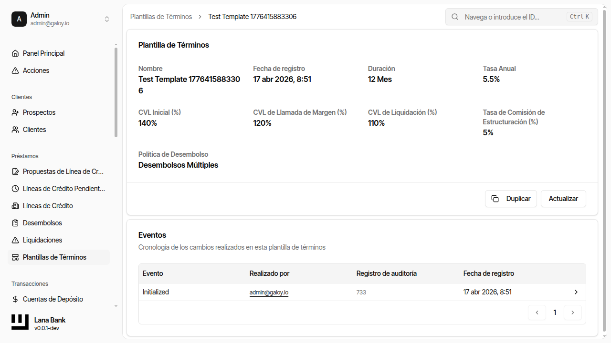Click the Duplicar button

click(511, 199)
